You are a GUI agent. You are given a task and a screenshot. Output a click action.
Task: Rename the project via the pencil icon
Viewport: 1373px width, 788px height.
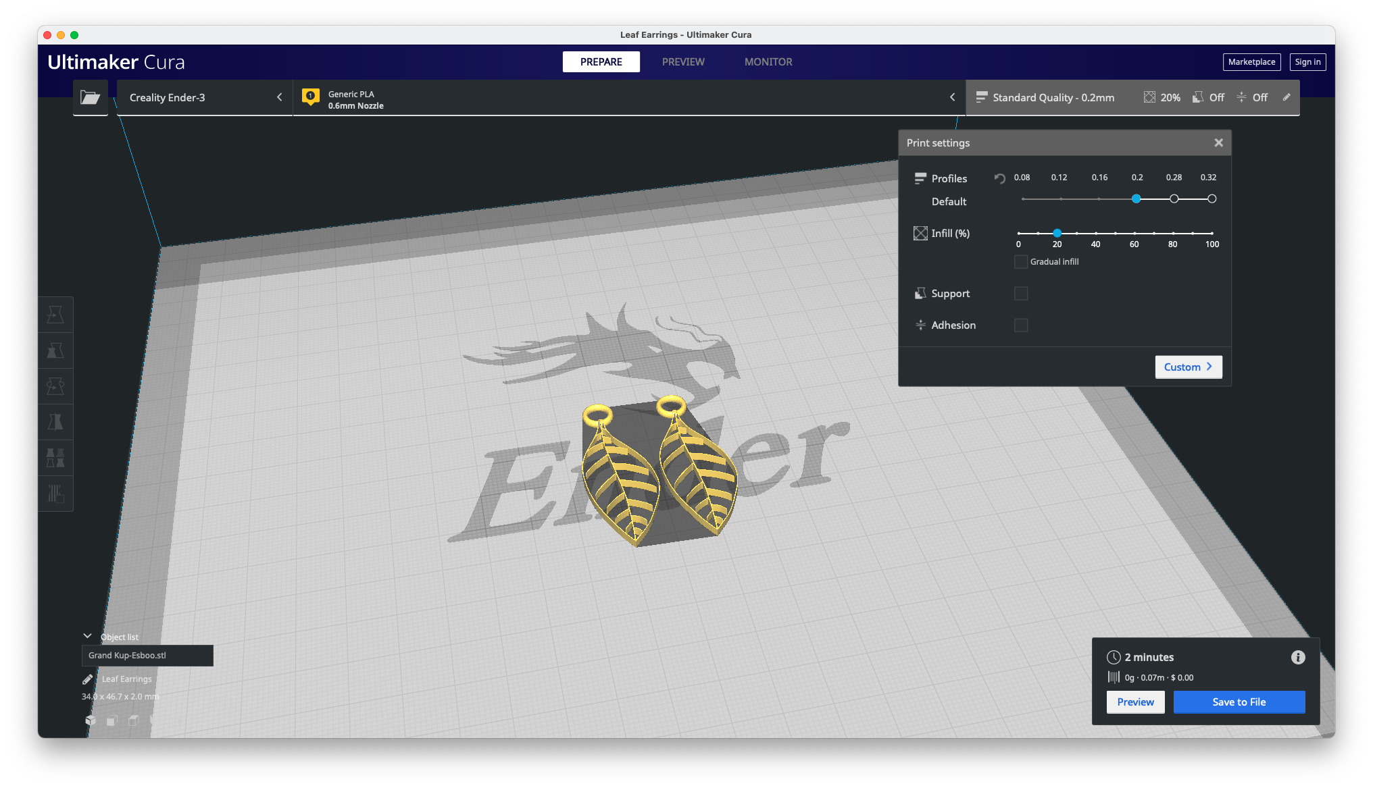[x=87, y=679]
